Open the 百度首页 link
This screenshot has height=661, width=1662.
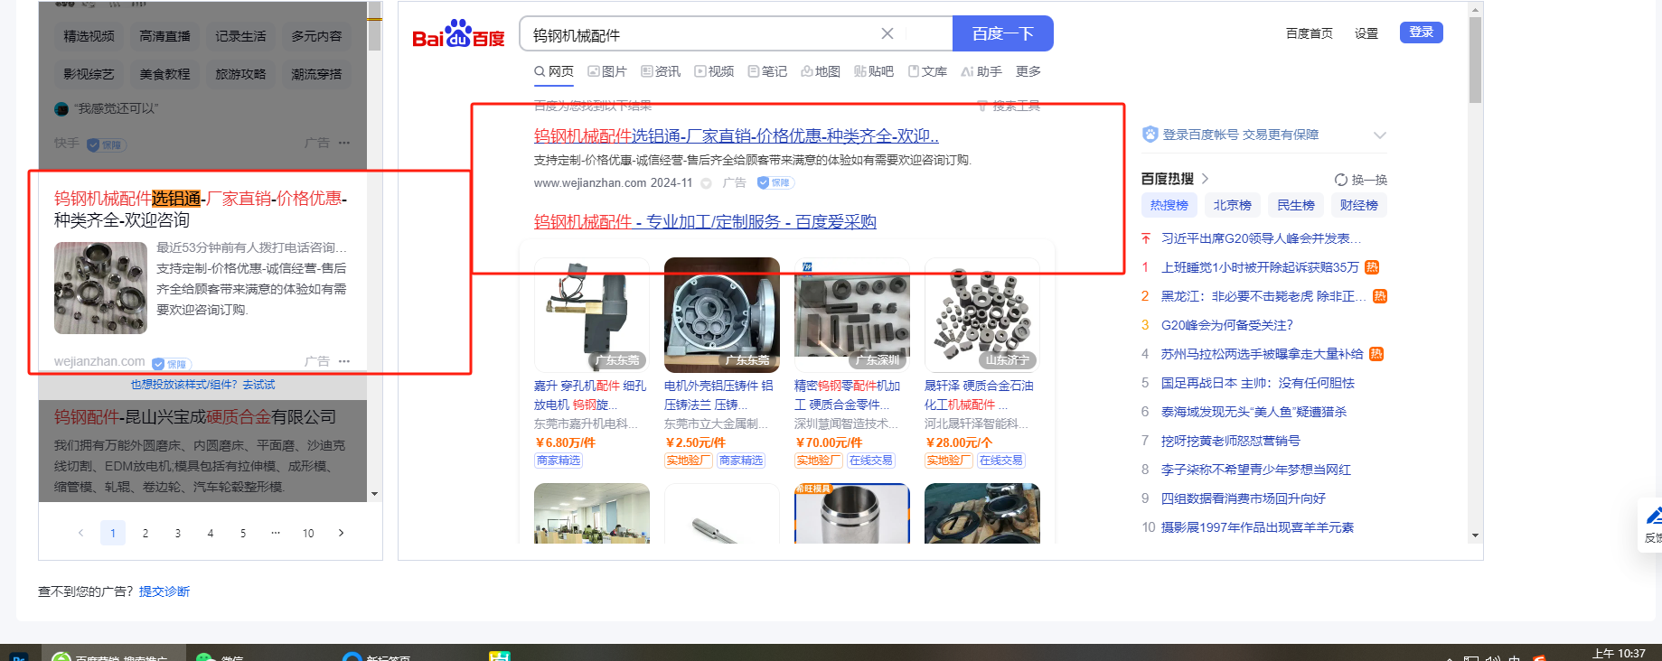click(1310, 33)
